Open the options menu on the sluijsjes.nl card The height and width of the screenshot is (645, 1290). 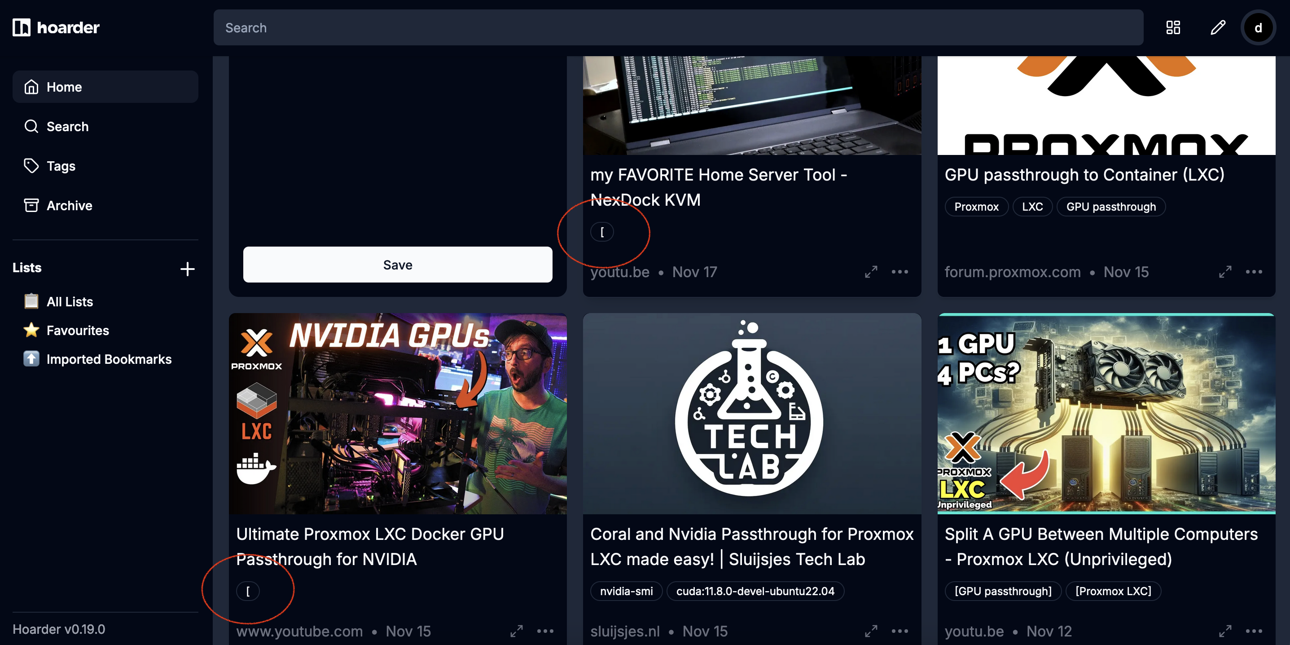[899, 631]
